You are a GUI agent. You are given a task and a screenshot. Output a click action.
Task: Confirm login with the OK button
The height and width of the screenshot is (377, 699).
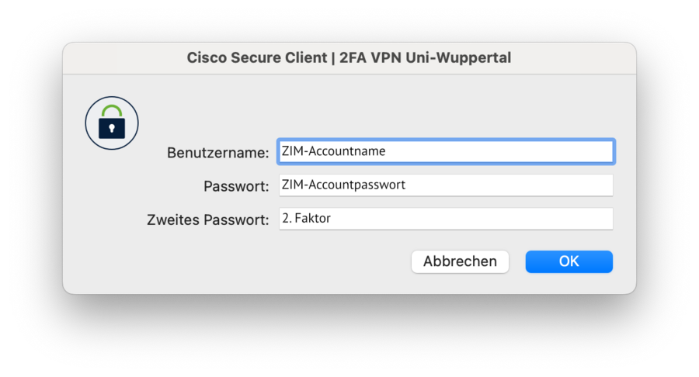(569, 261)
